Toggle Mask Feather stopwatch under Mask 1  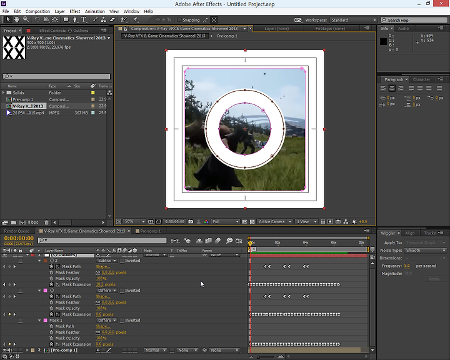pos(51,332)
